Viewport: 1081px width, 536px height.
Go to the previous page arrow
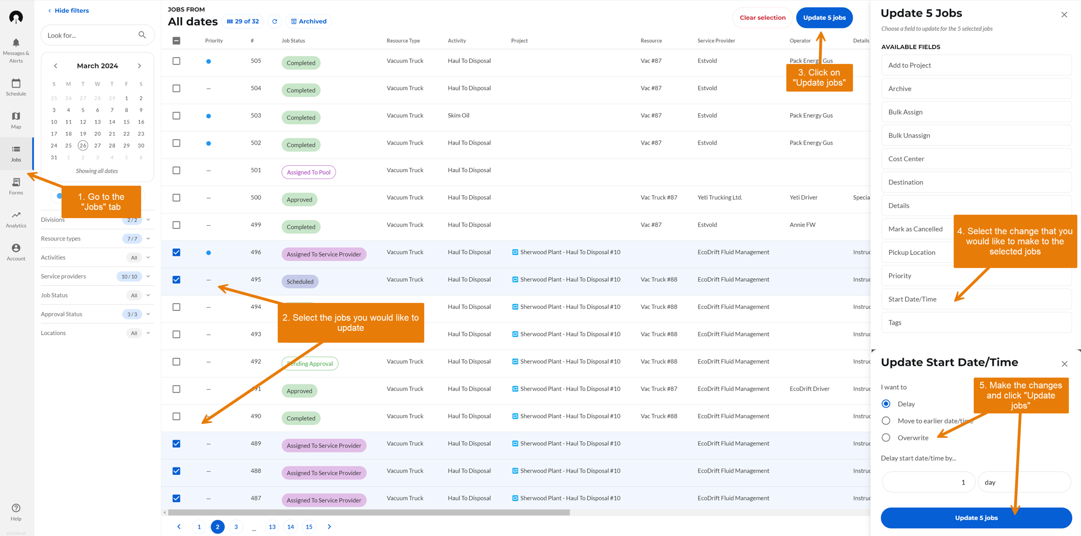(x=179, y=527)
